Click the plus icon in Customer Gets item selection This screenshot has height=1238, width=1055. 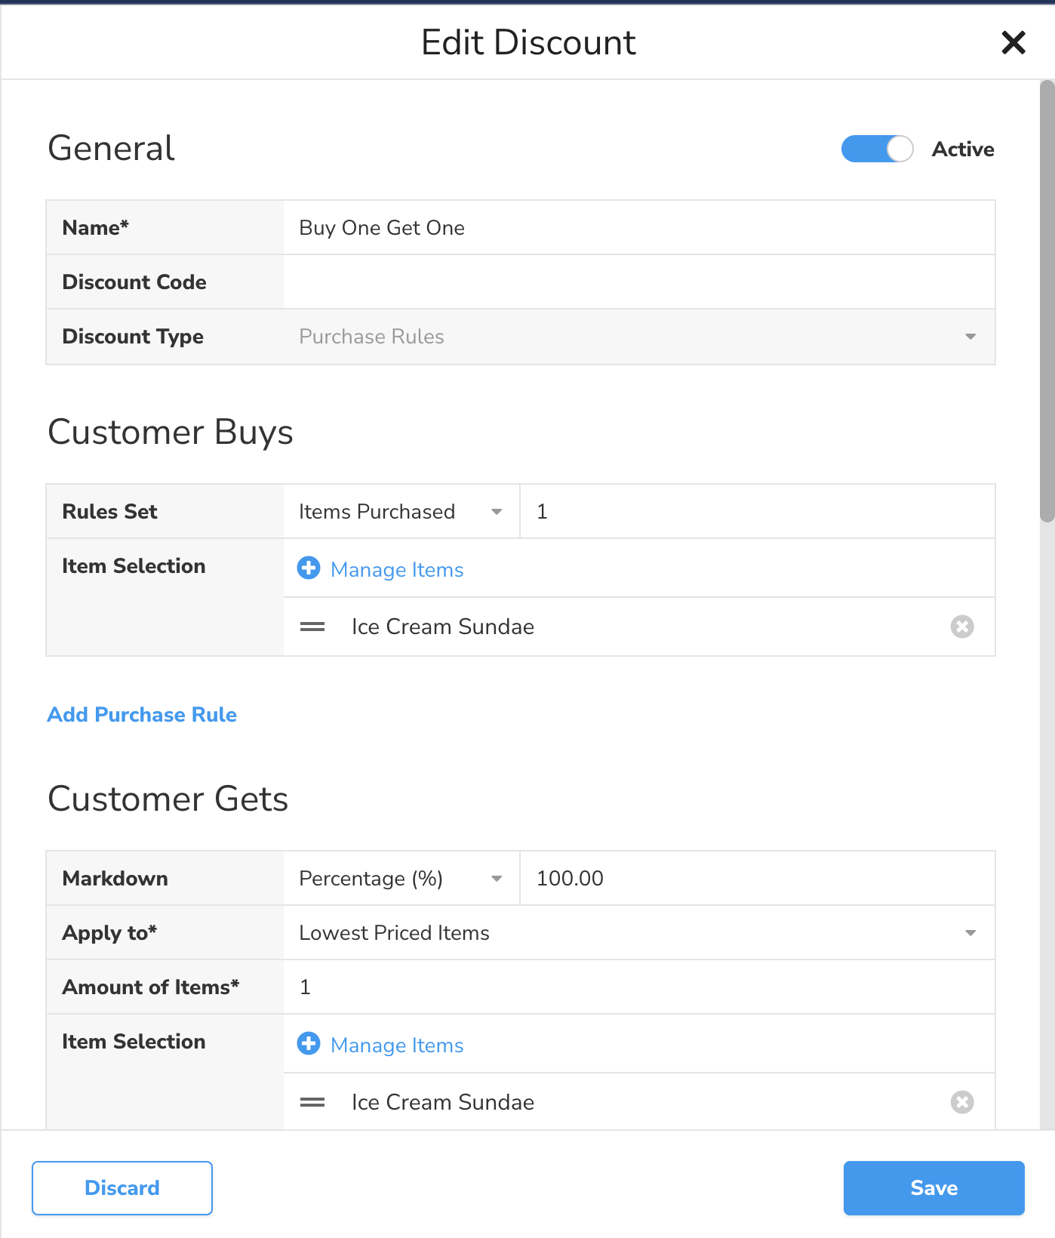(309, 1044)
